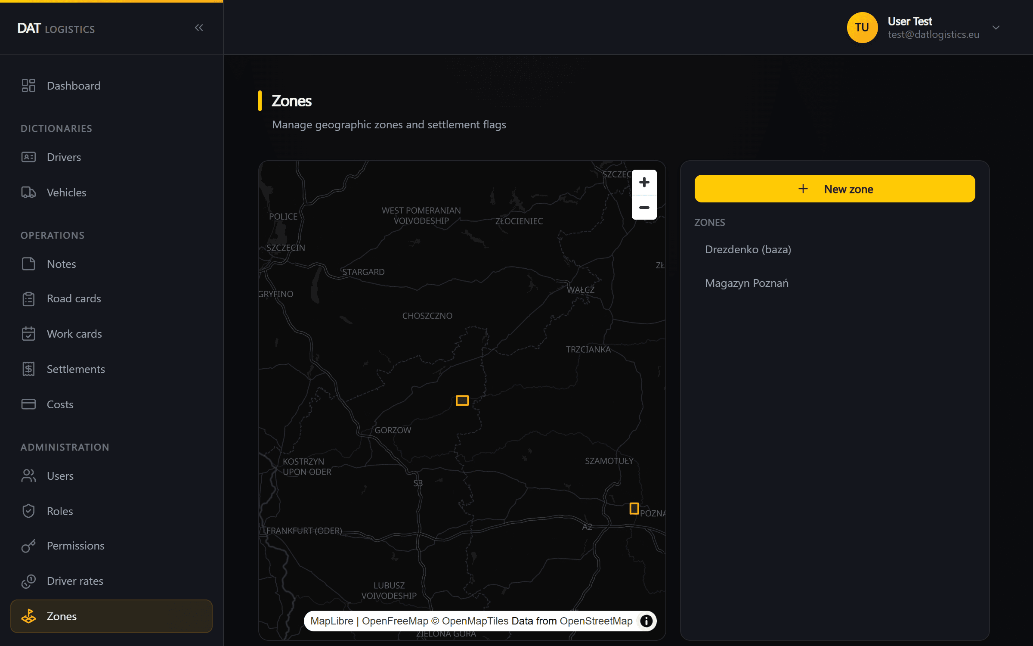The image size is (1033, 646).
Task: Click the zone rectangle near Gorzow
Action: 462,401
